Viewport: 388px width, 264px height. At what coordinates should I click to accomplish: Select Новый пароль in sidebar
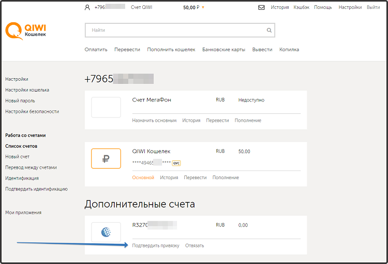click(20, 101)
